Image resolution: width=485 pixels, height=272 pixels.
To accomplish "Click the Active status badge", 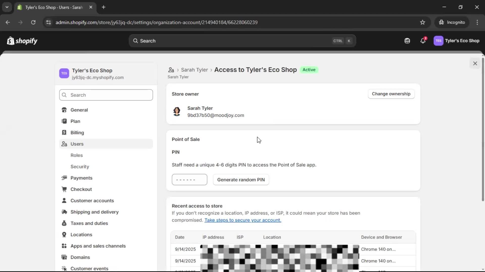I will click(309, 70).
